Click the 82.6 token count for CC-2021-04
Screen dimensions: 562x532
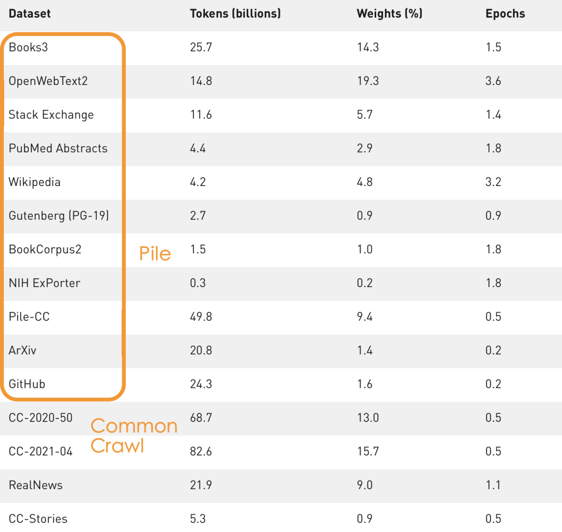point(201,452)
